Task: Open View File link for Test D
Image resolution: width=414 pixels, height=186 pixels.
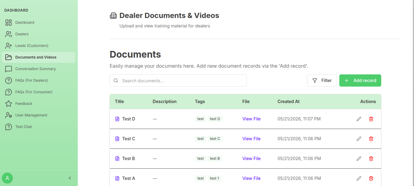Action: [x=251, y=119]
